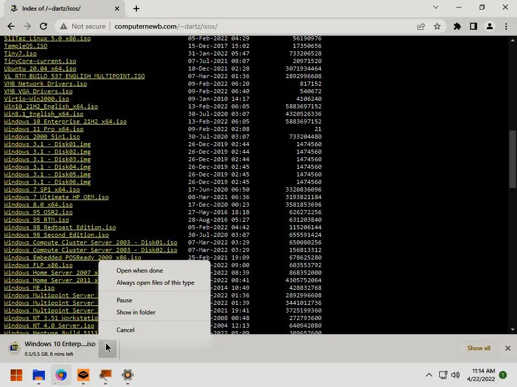Viewport: 517px width, 387px height.
Task: Open the profile account icon
Action: 490,26
